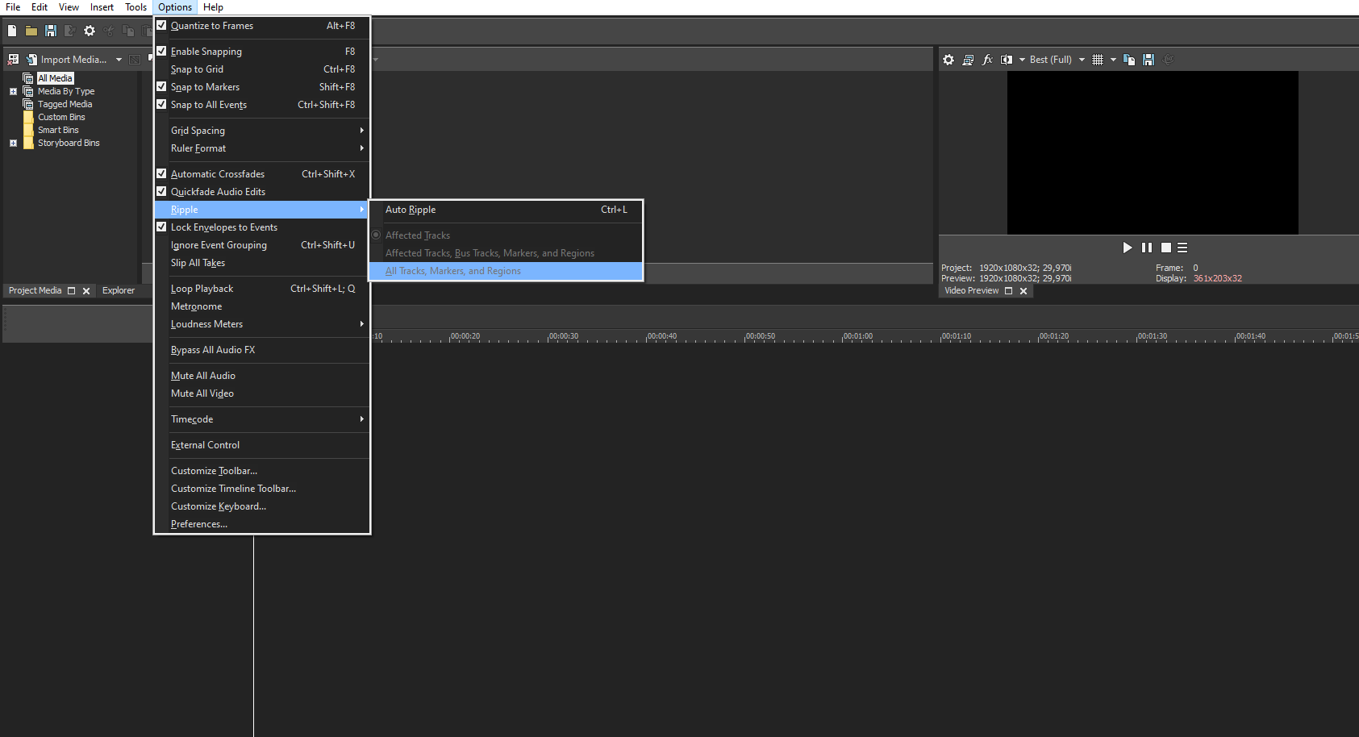Image resolution: width=1359 pixels, height=737 pixels.
Task: Open the preview hamburger menu
Action: point(1182,248)
